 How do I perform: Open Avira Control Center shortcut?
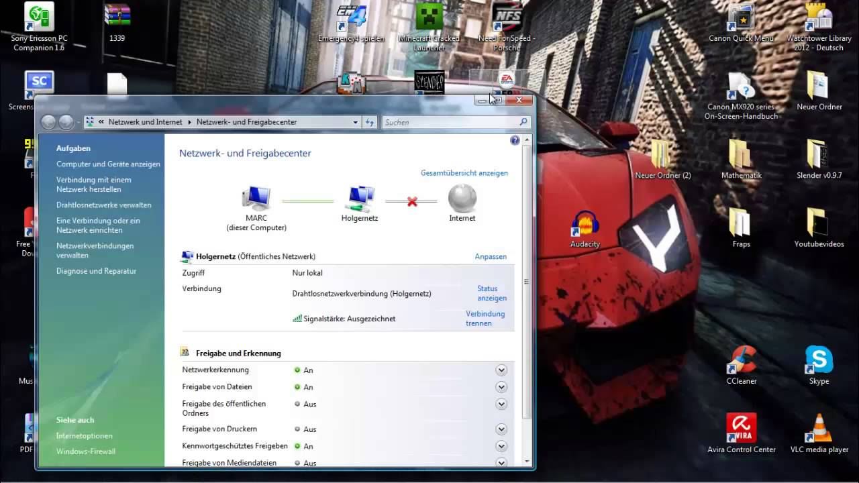[741, 433]
